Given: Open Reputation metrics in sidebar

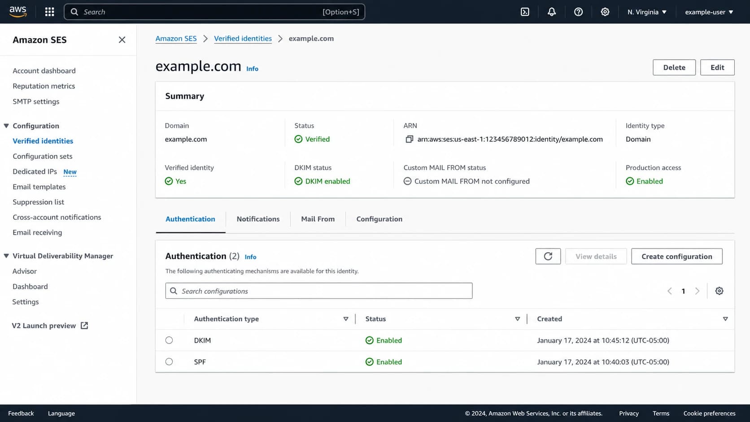Looking at the screenshot, I should coord(44,86).
